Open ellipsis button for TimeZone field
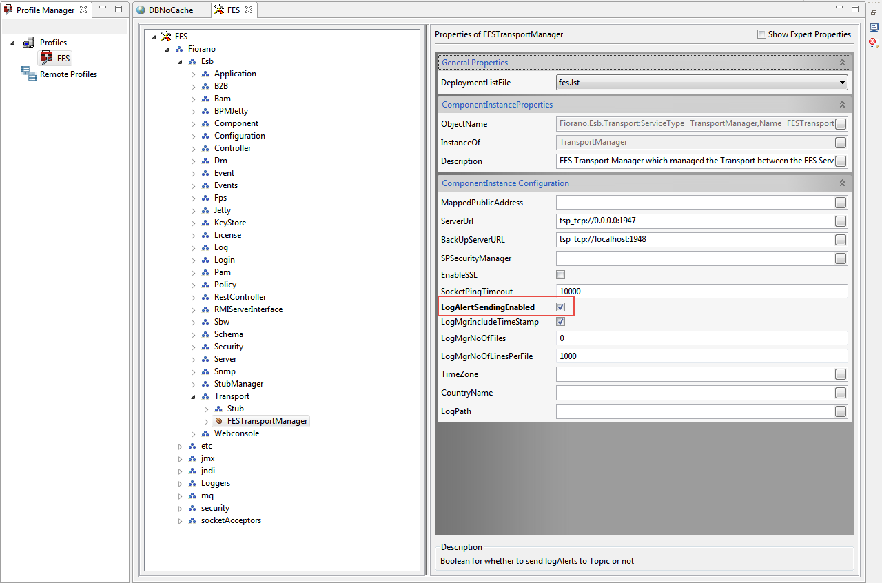The width and height of the screenshot is (882, 583). coord(841,374)
